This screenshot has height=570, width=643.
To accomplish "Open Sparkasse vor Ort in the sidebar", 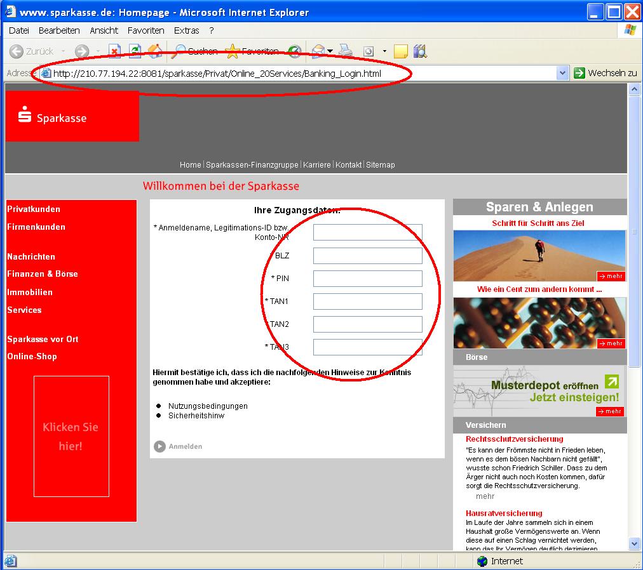I will click(43, 340).
